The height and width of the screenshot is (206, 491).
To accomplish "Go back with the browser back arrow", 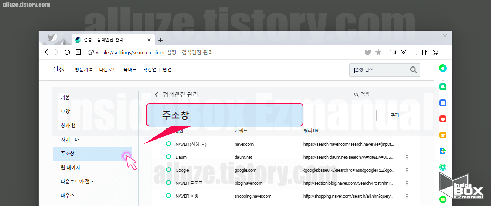I will (46, 52).
